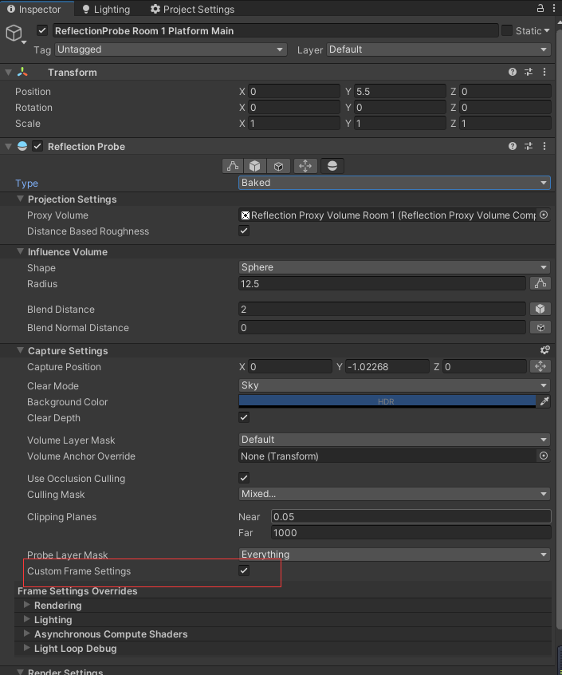Click the HDR Background Color swatch
The width and height of the screenshot is (562, 675).
(x=388, y=402)
